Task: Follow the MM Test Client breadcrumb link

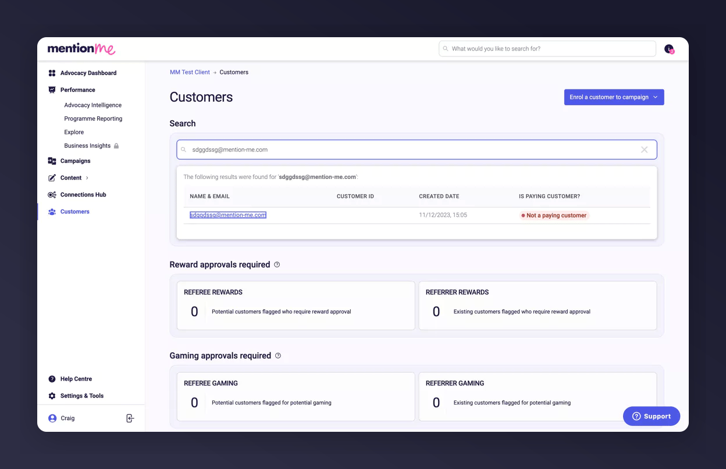Action: click(x=190, y=72)
